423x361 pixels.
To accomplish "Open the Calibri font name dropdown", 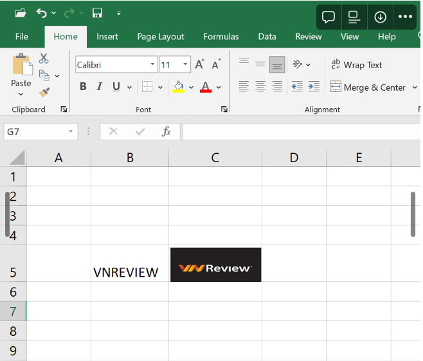I will click(x=153, y=64).
